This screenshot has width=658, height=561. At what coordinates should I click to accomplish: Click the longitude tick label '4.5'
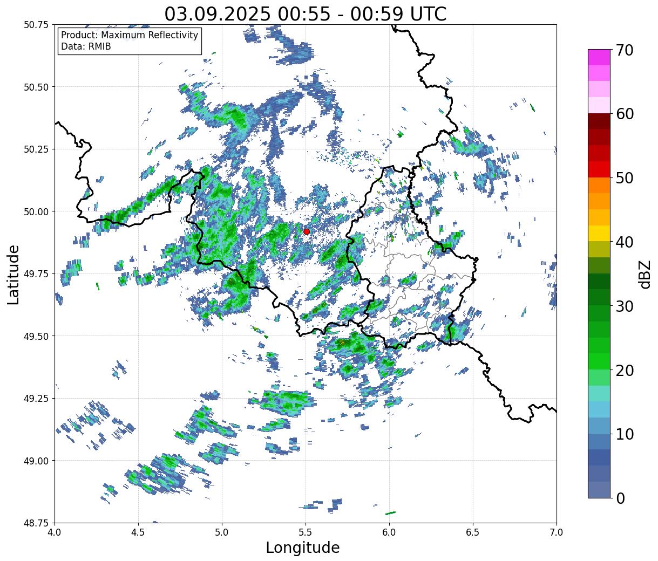138,532
